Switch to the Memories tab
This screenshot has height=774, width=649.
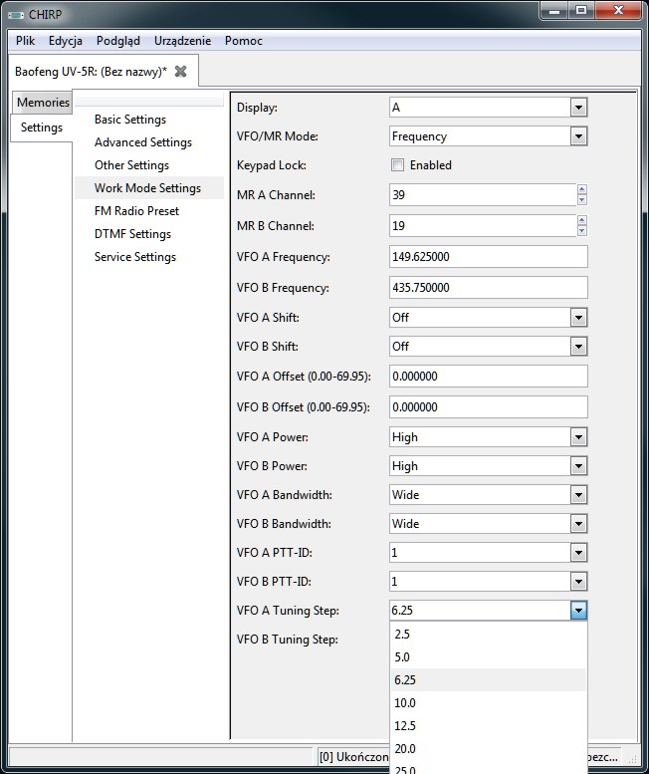click(x=43, y=103)
